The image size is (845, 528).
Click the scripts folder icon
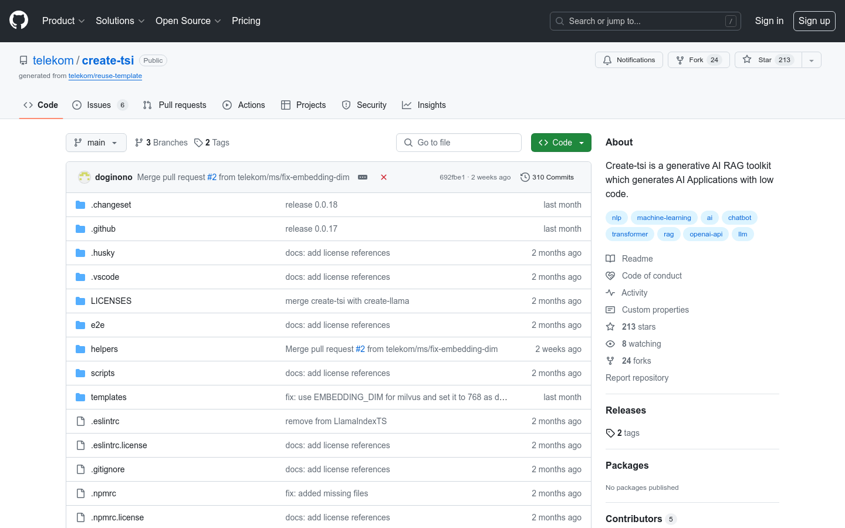80,373
